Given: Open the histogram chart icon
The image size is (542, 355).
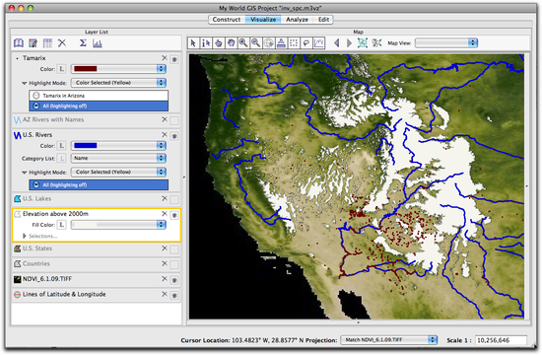Looking at the screenshot, I should (98, 43).
